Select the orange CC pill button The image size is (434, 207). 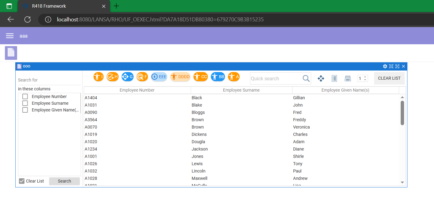pyautogui.click(x=200, y=77)
